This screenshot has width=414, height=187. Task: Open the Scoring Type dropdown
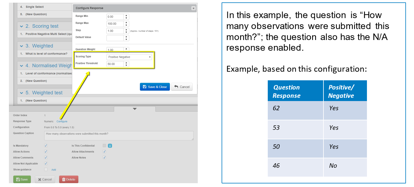(x=129, y=57)
